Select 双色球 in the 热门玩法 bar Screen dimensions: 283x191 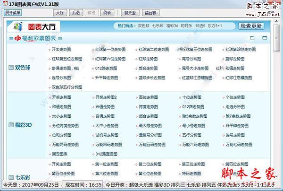click(144, 26)
